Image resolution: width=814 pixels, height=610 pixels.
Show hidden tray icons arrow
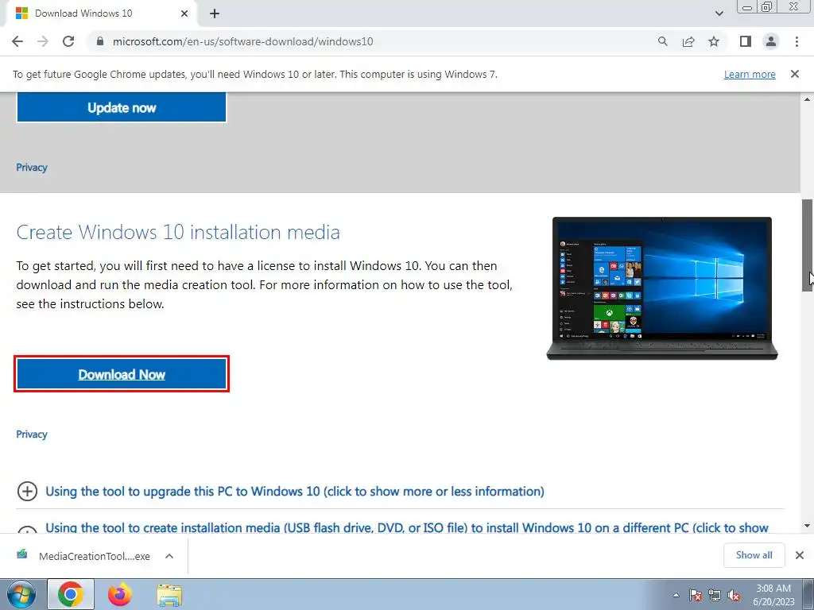(676, 595)
